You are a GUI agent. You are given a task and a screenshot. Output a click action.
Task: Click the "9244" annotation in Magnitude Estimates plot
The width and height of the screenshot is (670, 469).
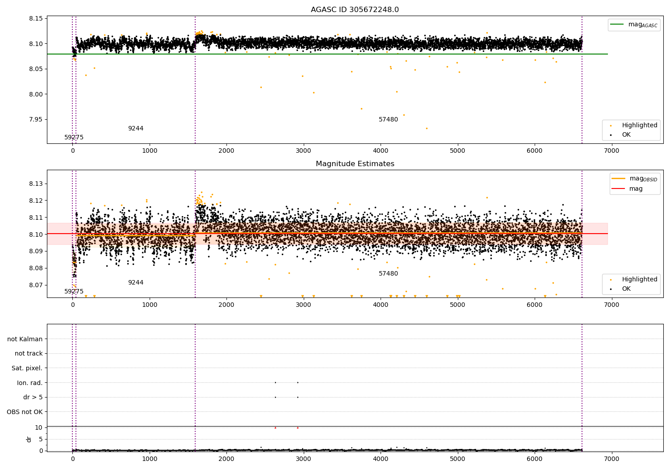pyautogui.click(x=136, y=283)
